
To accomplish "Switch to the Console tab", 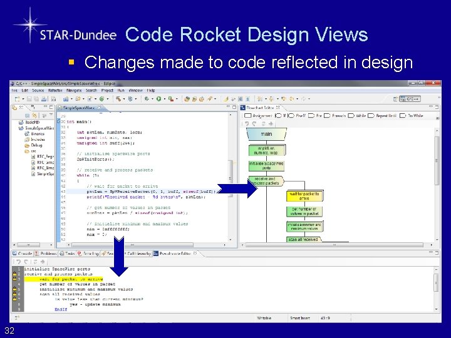I will coord(22,253).
